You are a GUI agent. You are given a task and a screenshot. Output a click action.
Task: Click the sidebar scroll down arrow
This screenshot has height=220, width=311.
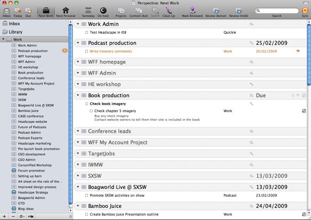(x=71, y=210)
